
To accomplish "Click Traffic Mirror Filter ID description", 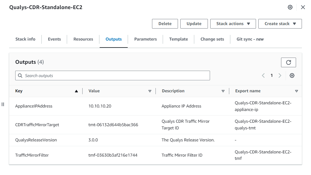I will pyautogui.click(x=182, y=155).
